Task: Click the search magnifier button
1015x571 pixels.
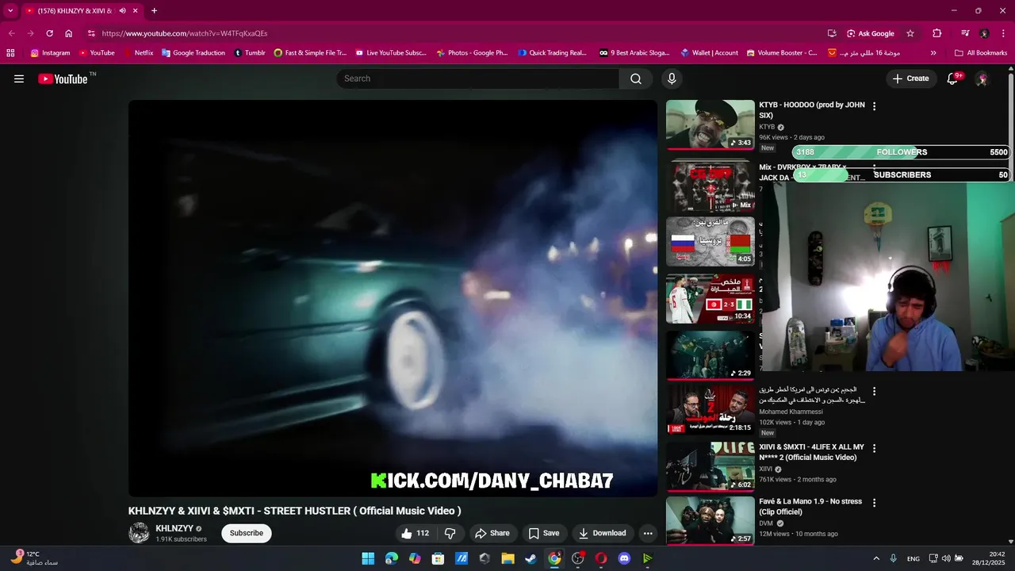Action: pyautogui.click(x=636, y=79)
